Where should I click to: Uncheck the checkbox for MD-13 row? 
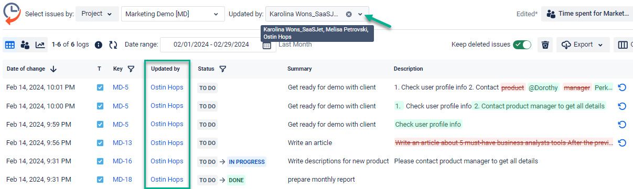pyautogui.click(x=100, y=143)
